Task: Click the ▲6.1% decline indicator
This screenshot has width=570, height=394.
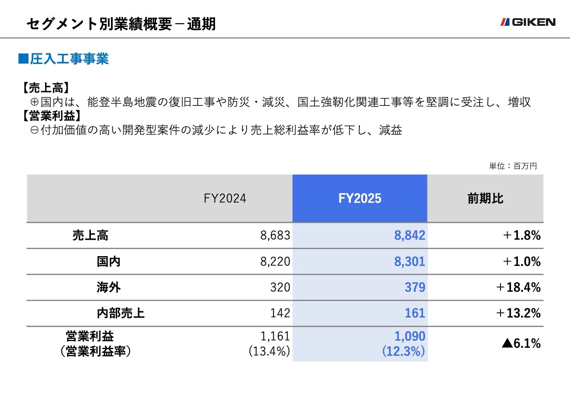Action: point(521,343)
